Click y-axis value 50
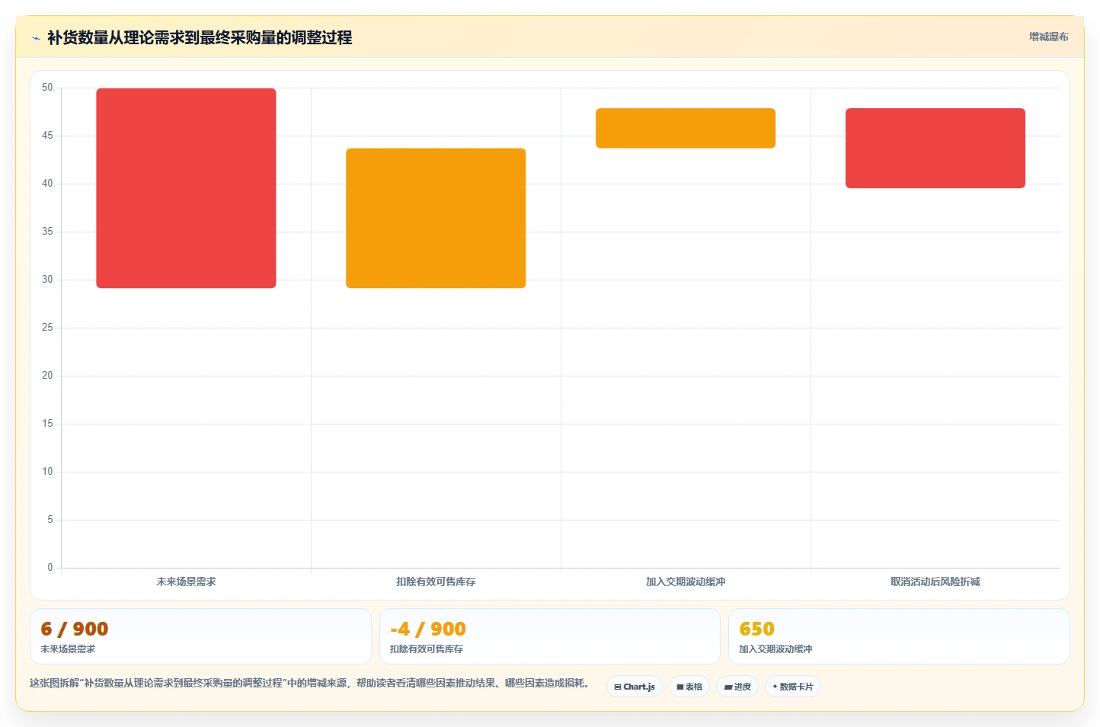Image resolution: width=1100 pixels, height=727 pixels. point(47,88)
